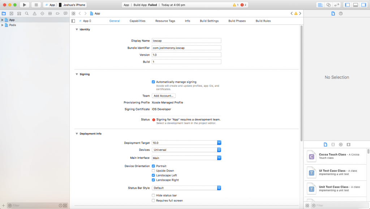This screenshot has height=209, width=370.
Task: Open the Deployment Target dropdown
Action: click(x=219, y=142)
